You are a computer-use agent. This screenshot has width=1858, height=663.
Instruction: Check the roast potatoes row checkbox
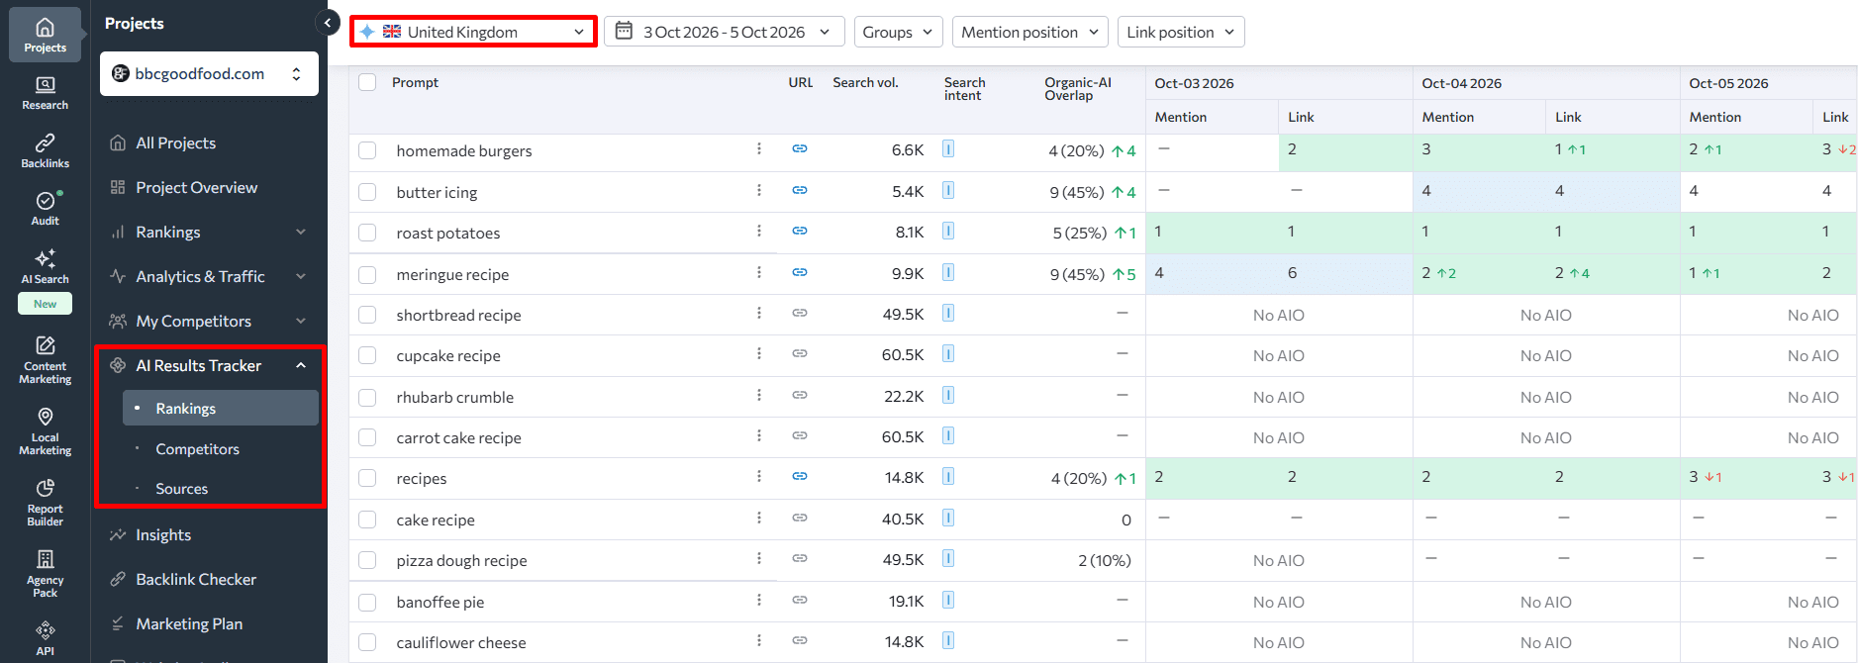point(367,233)
